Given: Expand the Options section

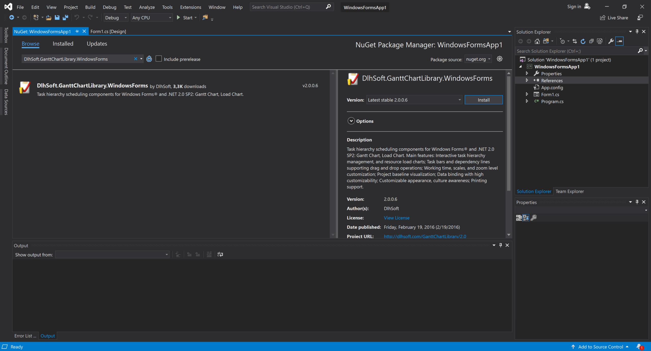Looking at the screenshot, I should click(351, 121).
